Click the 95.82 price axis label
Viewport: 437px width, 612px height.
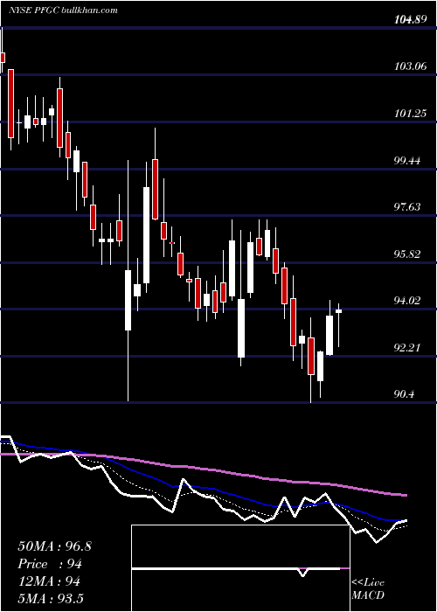coord(408,254)
